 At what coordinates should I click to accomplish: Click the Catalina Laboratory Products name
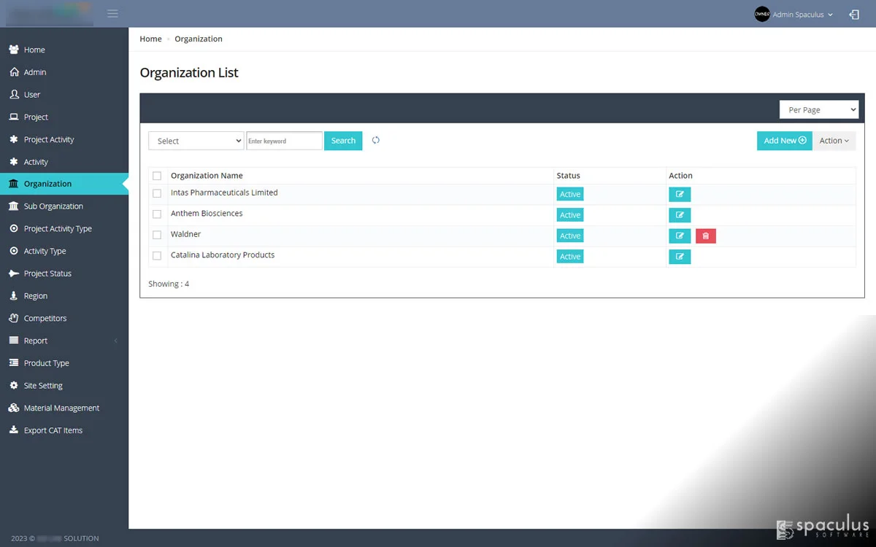(223, 255)
